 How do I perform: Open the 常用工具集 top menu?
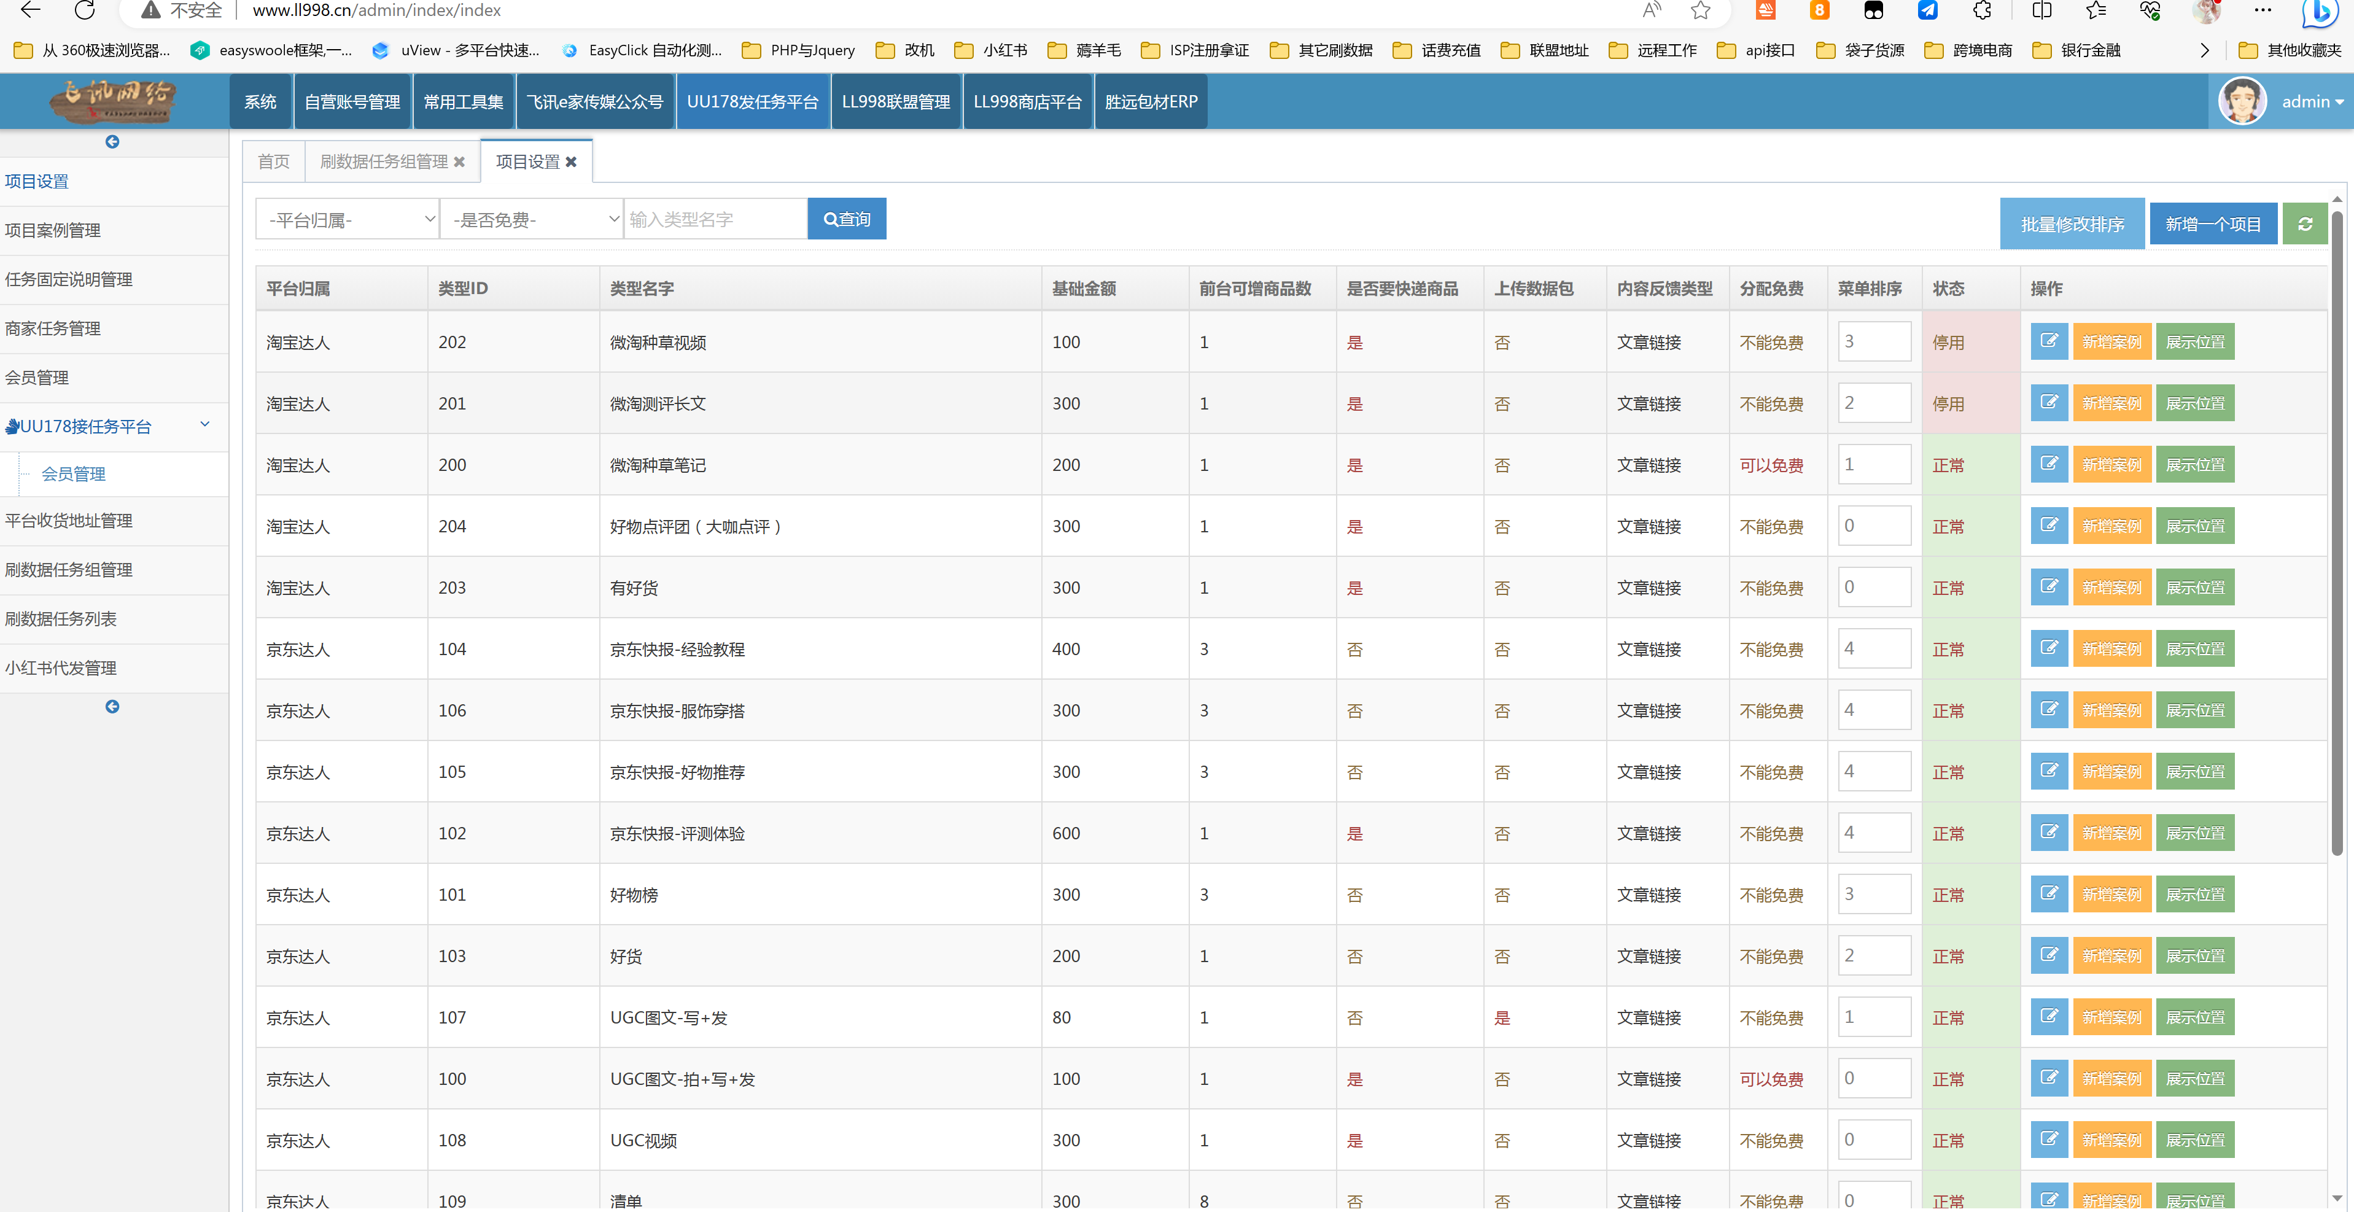coord(464,101)
